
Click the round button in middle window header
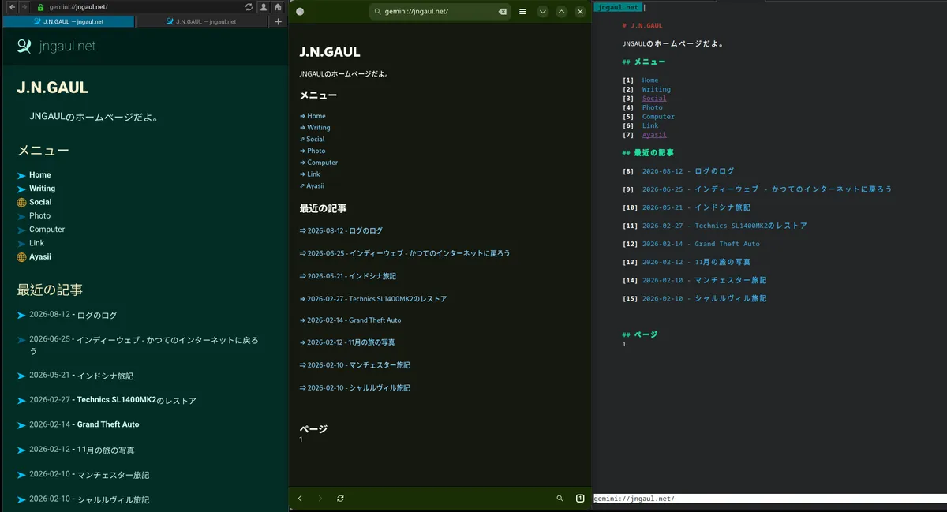pos(300,12)
